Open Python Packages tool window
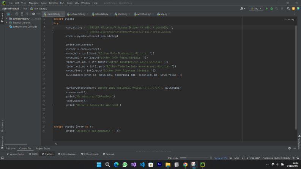301x169 pixels. 67,154
